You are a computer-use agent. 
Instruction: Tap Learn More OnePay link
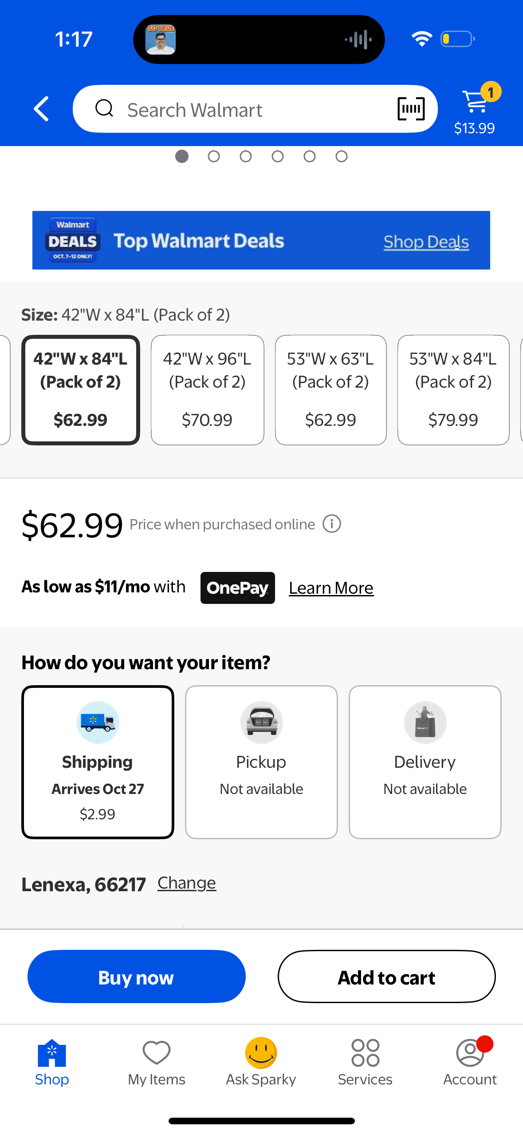click(331, 588)
